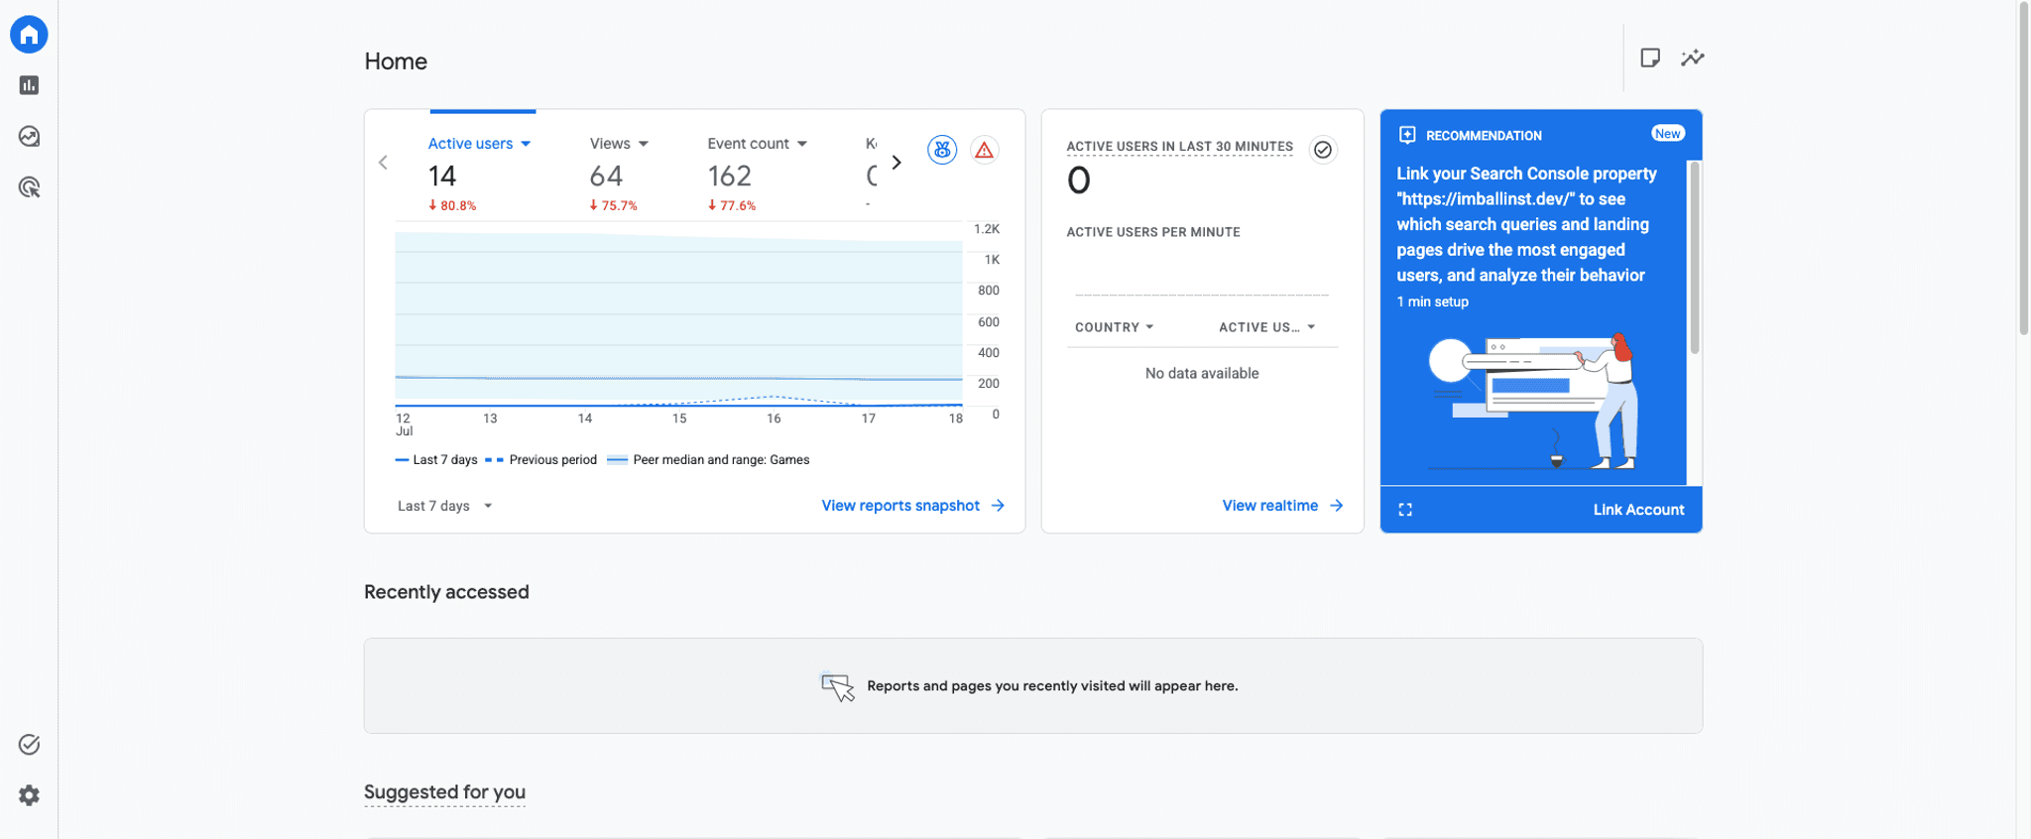Click the 80.8% decrease value
The height and width of the screenshot is (839, 2031).
(452, 205)
